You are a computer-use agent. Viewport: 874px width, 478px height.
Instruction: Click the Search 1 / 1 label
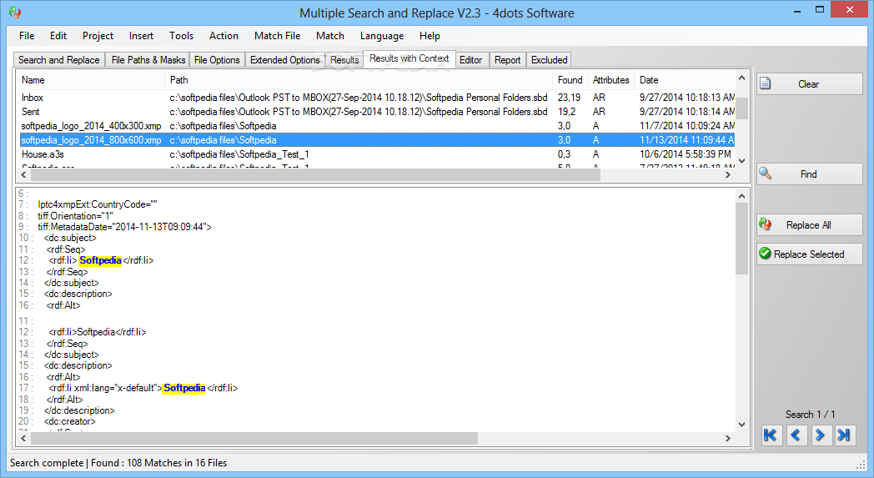(810, 415)
